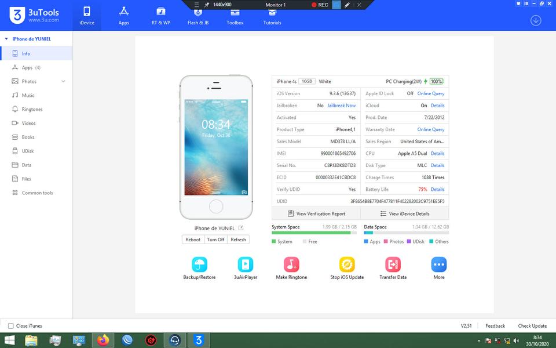Open the Backup/Restore tool
This screenshot has width=556, height=348.
coord(199,268)
